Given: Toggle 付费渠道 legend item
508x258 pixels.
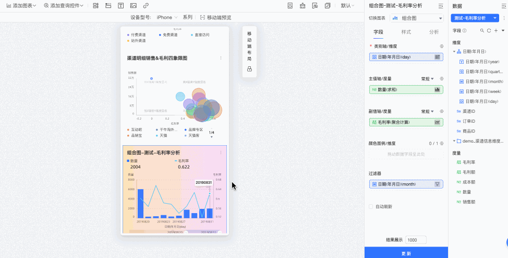Looking at the screenshot, I should (x=137, y=34).
